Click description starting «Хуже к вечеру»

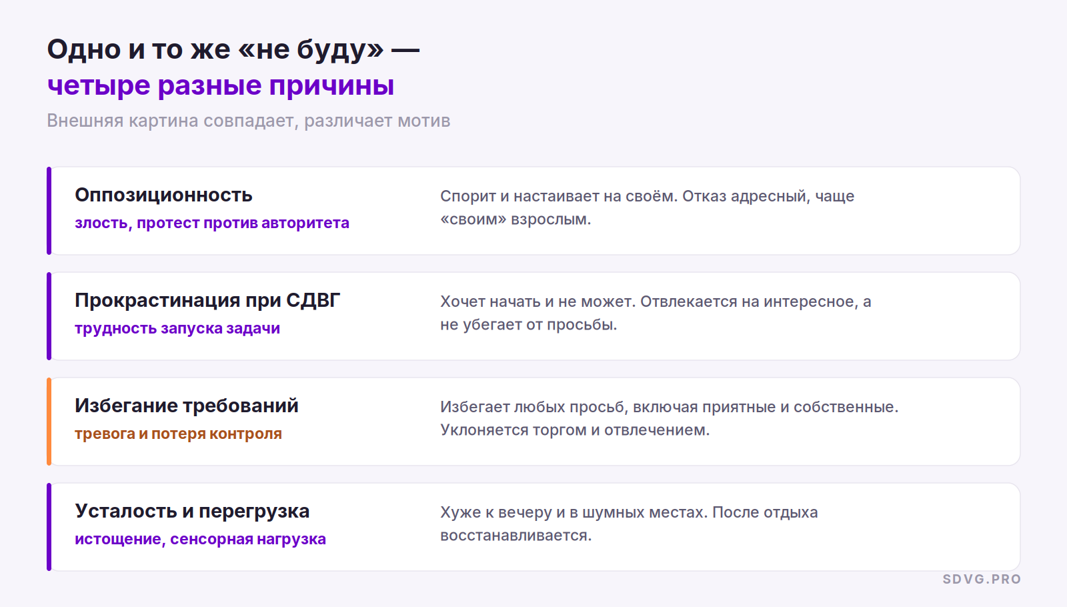pos(629,524)
